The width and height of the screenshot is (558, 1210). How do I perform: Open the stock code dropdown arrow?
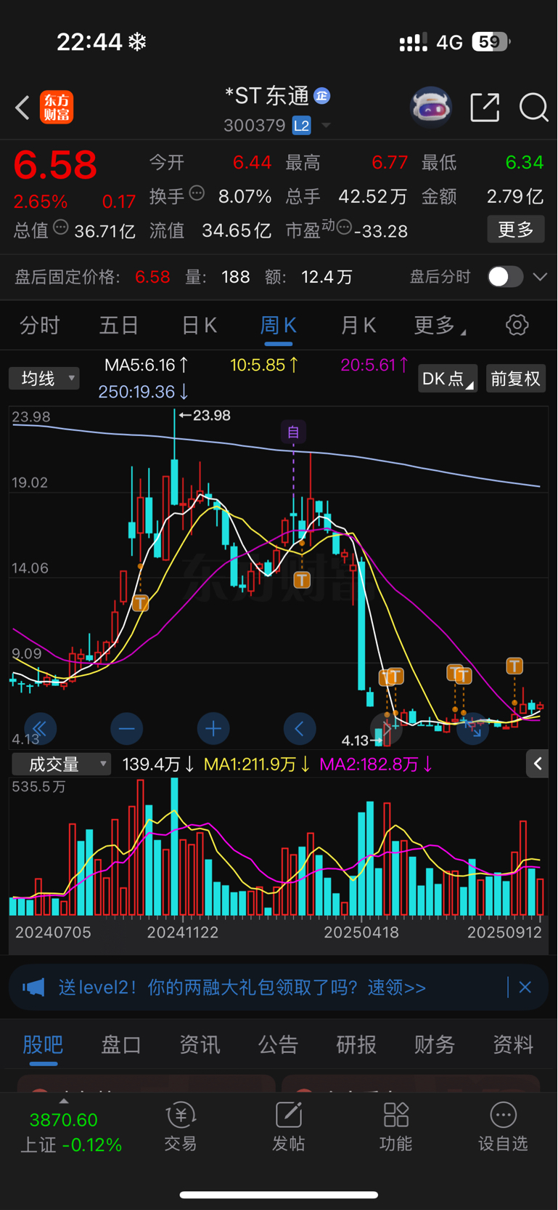[x=326, y=126]
